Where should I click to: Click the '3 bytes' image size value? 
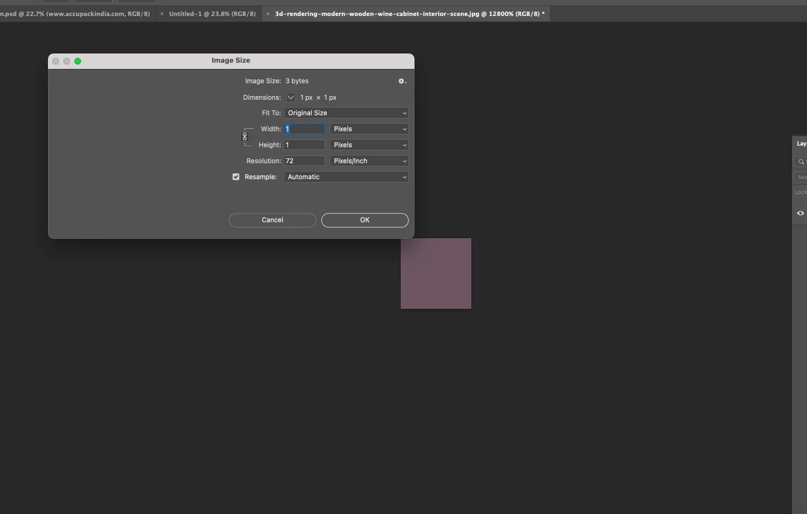(x=297, y=81)
